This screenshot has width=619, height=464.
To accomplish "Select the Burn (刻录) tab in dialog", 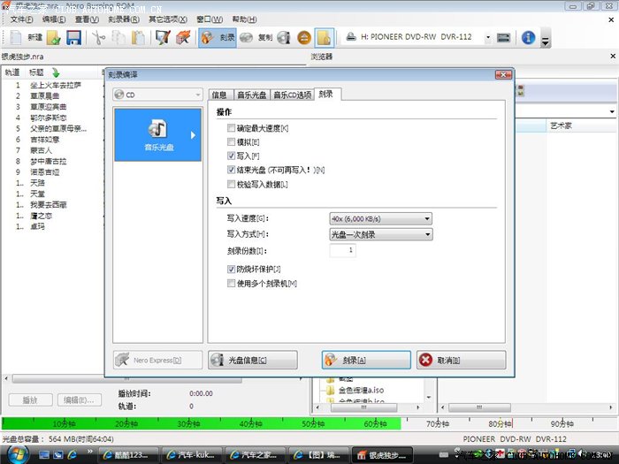I will point(326,94).
